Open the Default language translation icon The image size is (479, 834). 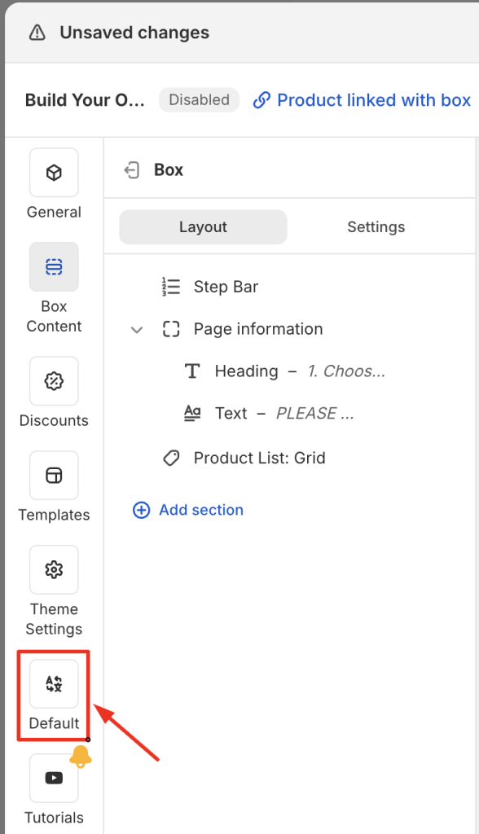click(54, 684)
